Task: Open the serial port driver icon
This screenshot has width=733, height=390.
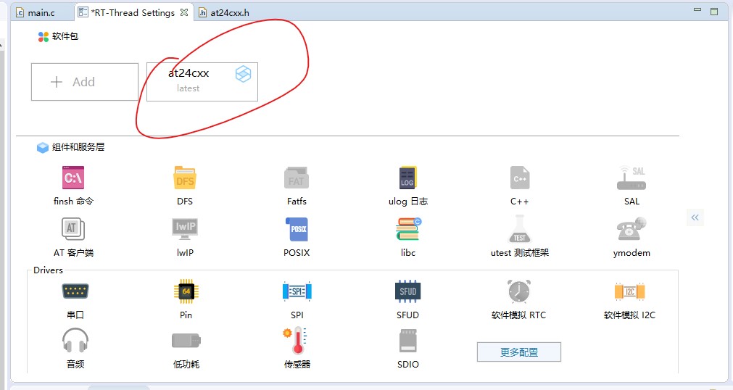Action: pos(75,291)
